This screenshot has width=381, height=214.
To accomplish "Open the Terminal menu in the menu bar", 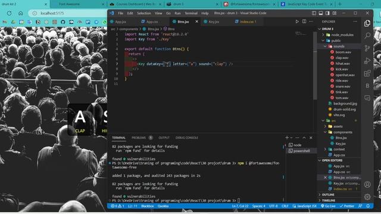I will (191, 13).
